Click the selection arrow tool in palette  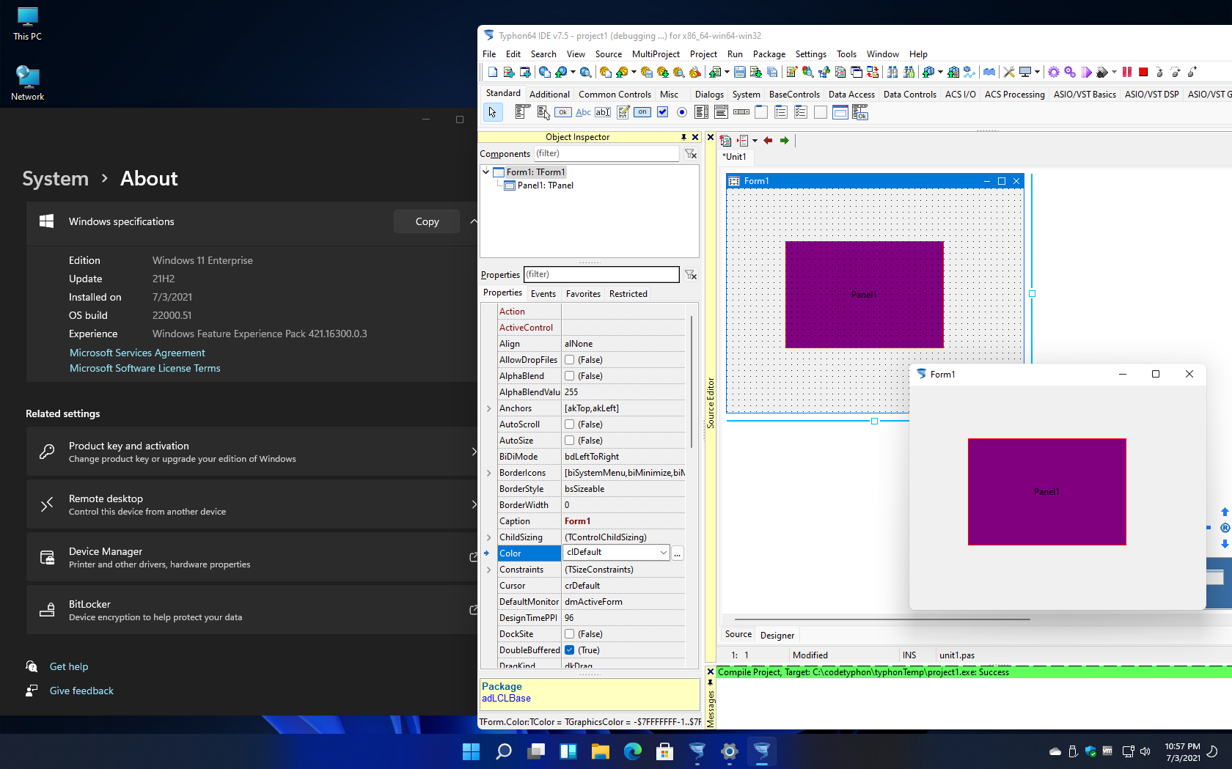pyautogui.click(x=492, y=112)
